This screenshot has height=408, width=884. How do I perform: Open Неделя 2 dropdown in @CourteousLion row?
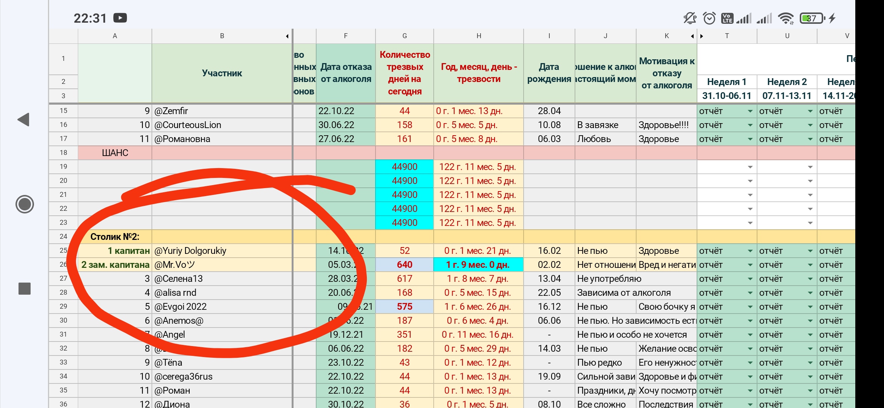click(x=810, y=125)
